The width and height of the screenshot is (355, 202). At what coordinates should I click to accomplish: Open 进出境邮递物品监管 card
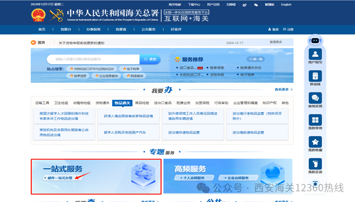click(257, 132)
